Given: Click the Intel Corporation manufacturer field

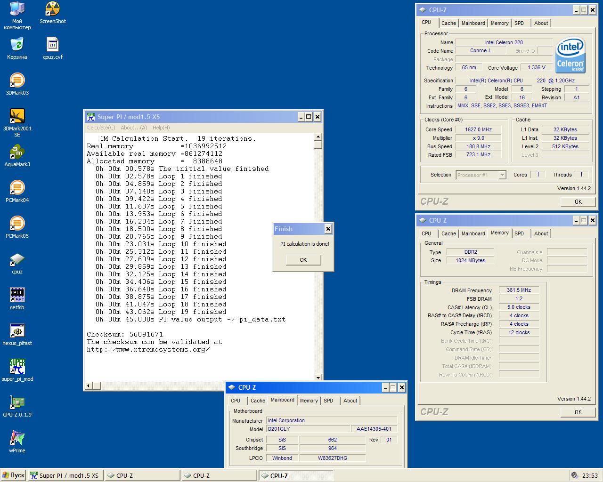Looking at the screenshot, I should tap(332, 421).
